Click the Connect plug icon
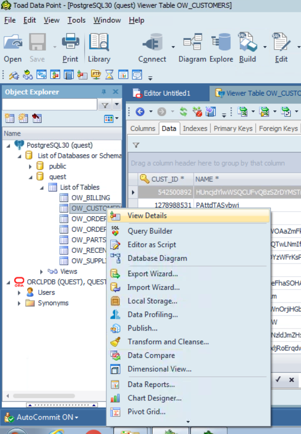Viewport: 301px width, 434px height. pyautogui.click(x=152, y=43)
